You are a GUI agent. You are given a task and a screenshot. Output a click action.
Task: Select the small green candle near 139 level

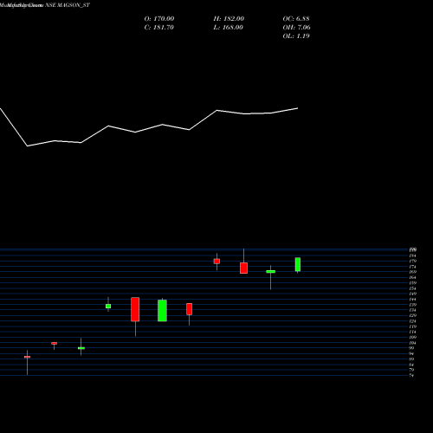pyautogui.click(x=108, y=306)
